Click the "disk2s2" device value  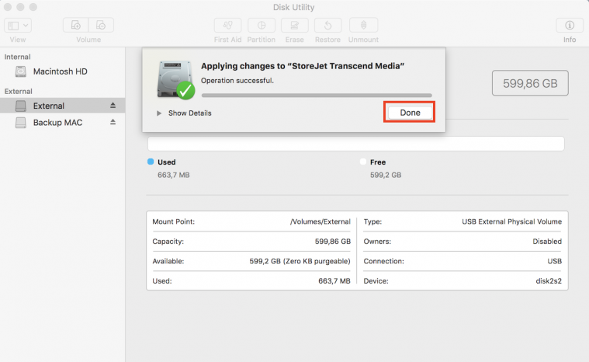549,280
